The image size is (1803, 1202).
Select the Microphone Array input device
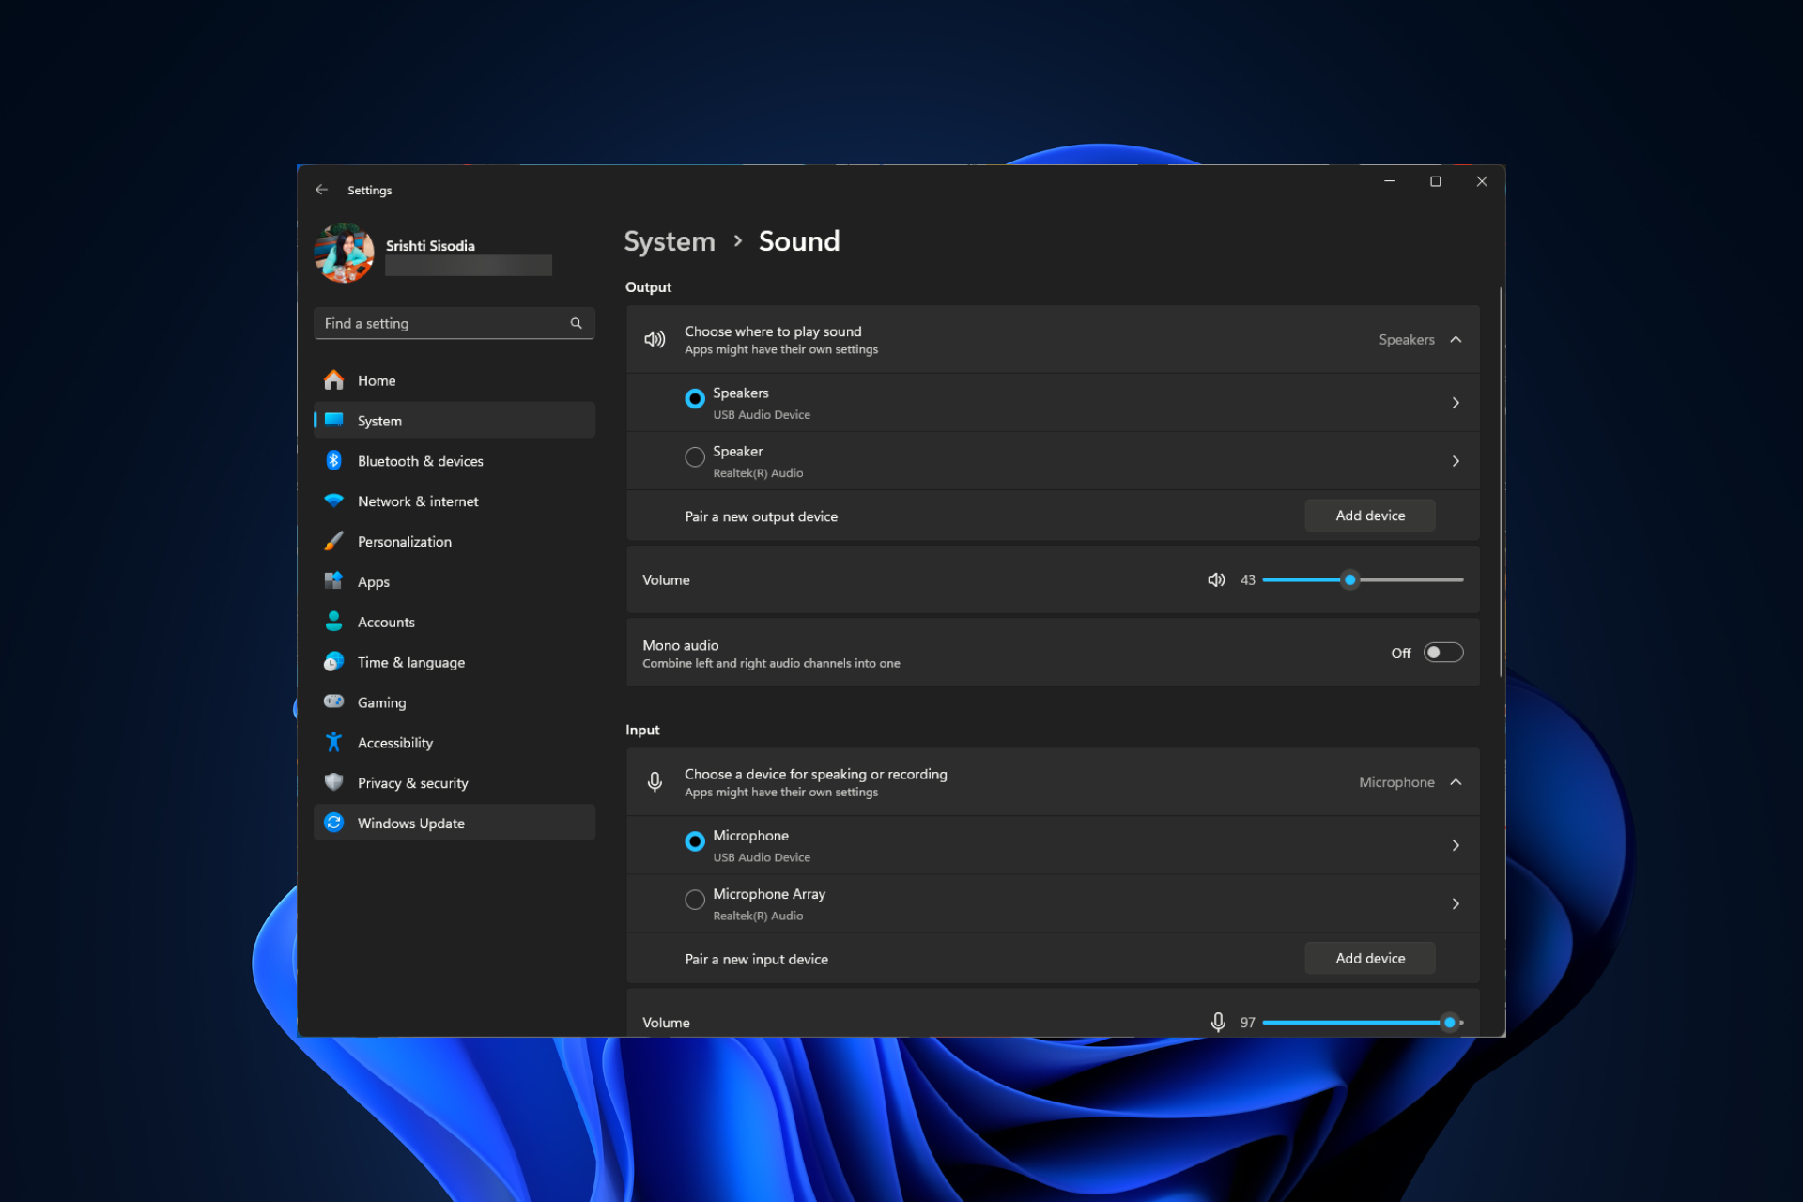click(695, 900)
